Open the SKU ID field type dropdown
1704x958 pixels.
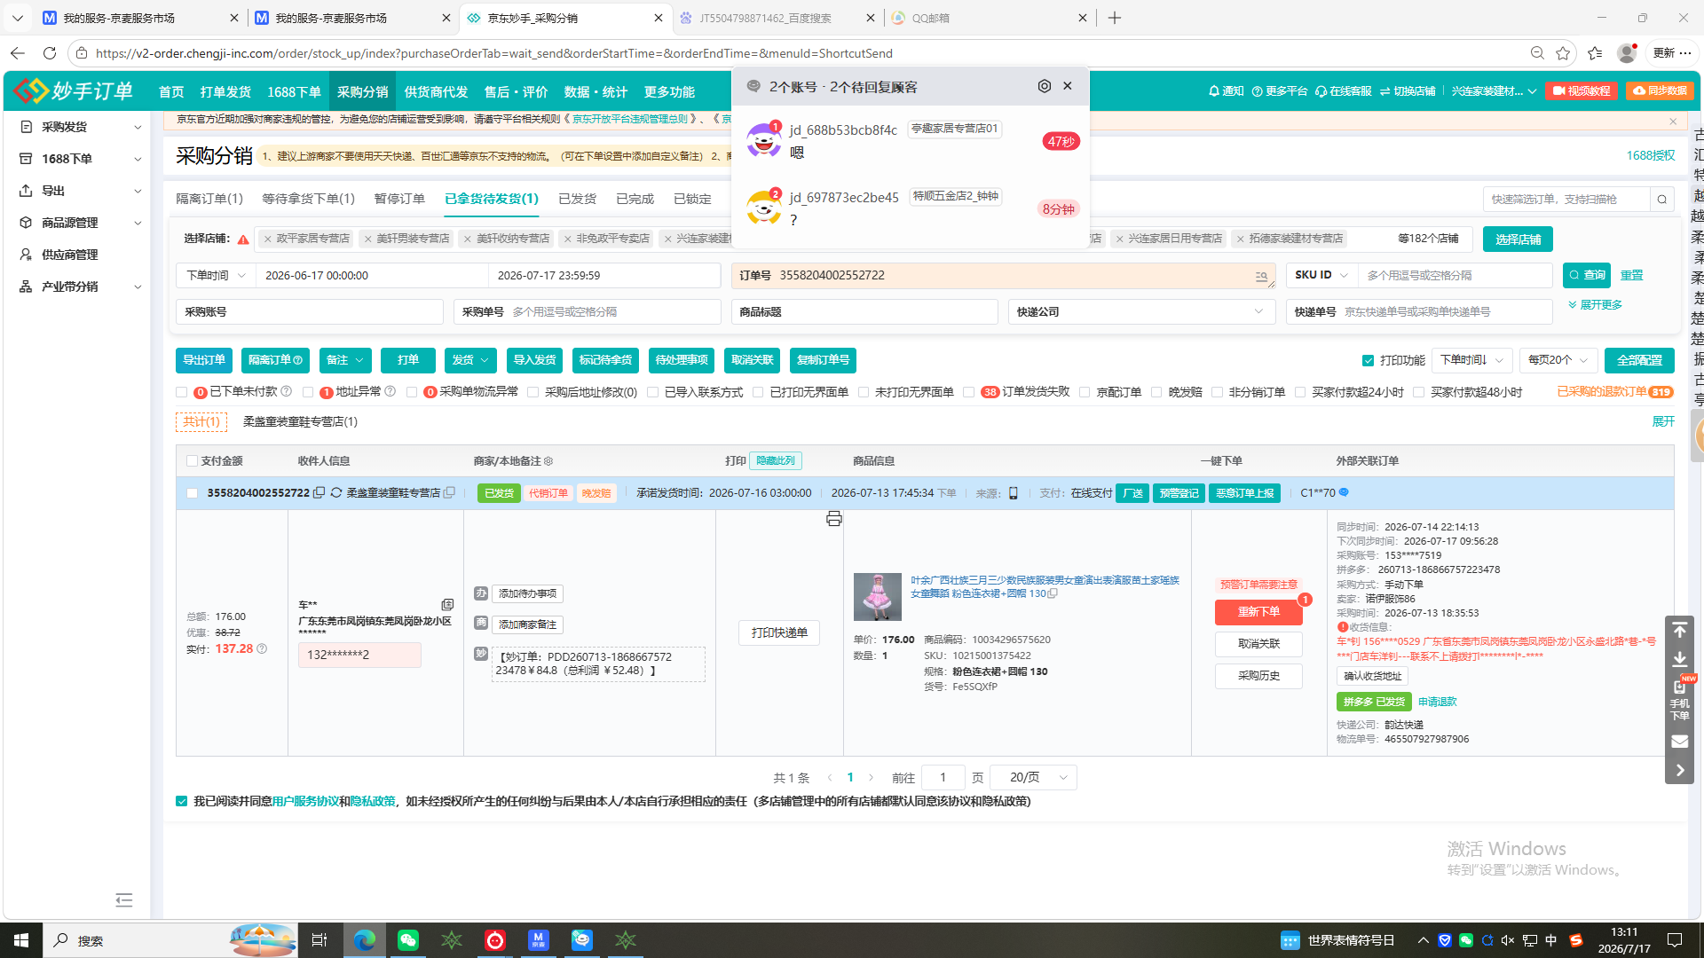[1321, 276]
